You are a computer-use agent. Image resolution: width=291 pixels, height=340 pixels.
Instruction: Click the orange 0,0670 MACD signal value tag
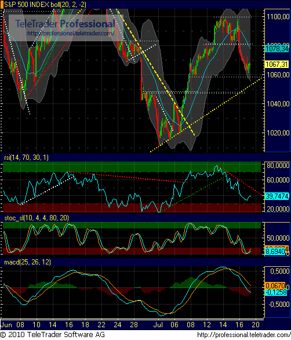click(x=275, y=285)
